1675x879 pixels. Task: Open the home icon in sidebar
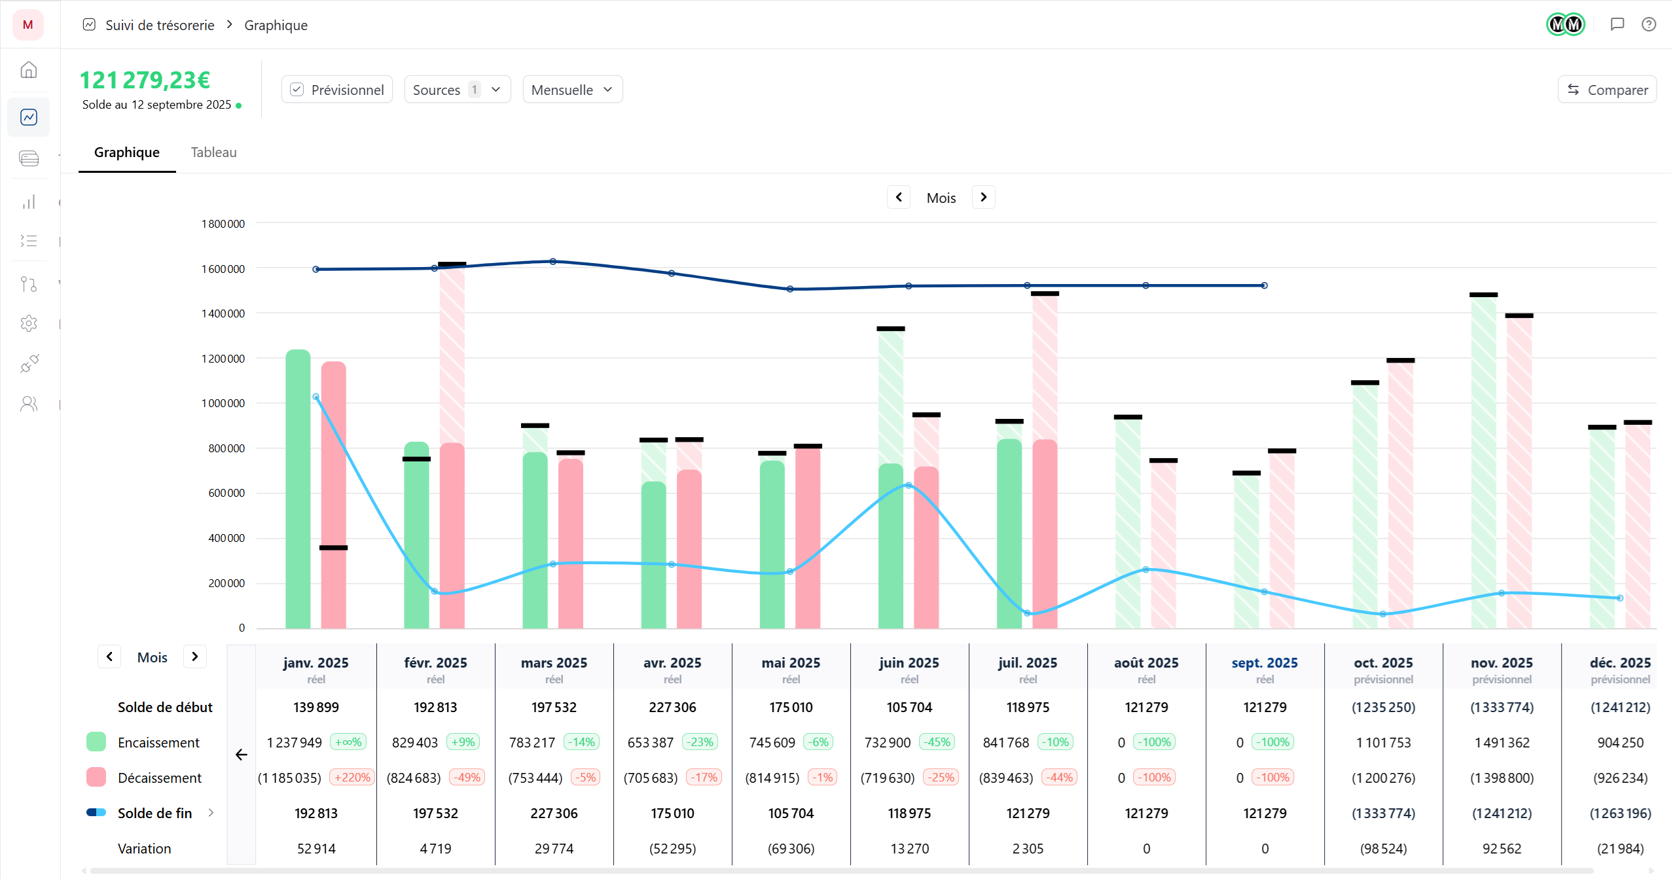coord(29,69)
